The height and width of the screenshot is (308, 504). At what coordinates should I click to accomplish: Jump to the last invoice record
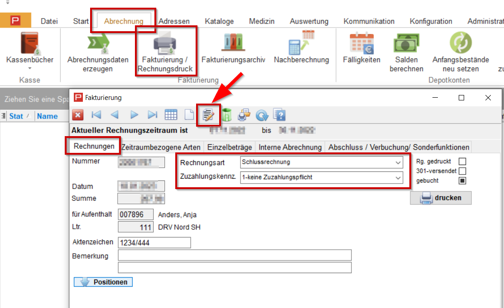tap(153, 115)
